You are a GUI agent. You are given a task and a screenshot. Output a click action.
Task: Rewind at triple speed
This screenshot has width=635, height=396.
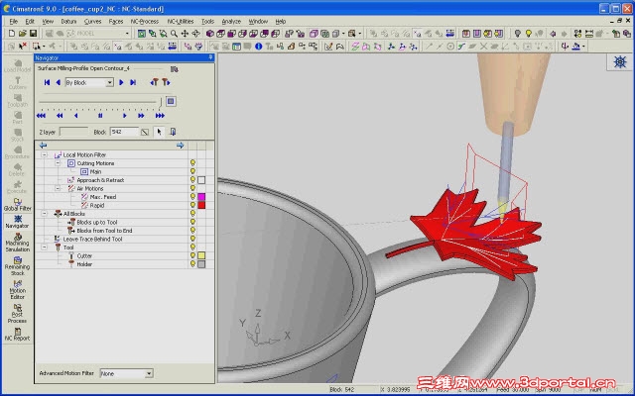(x=42, y=116)
